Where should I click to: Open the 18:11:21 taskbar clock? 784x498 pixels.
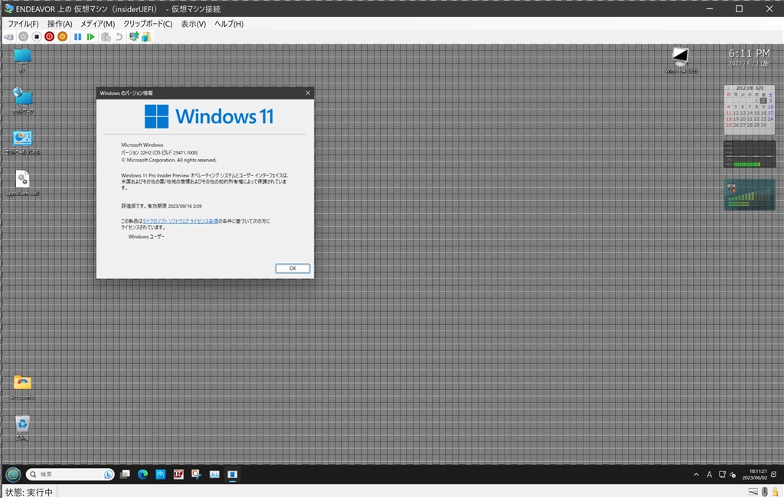[x=754, y=474]
